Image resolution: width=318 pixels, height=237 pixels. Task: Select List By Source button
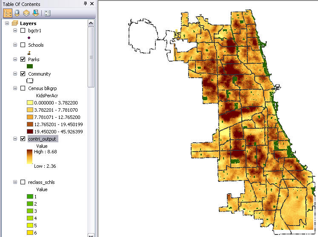click(17, 13)
